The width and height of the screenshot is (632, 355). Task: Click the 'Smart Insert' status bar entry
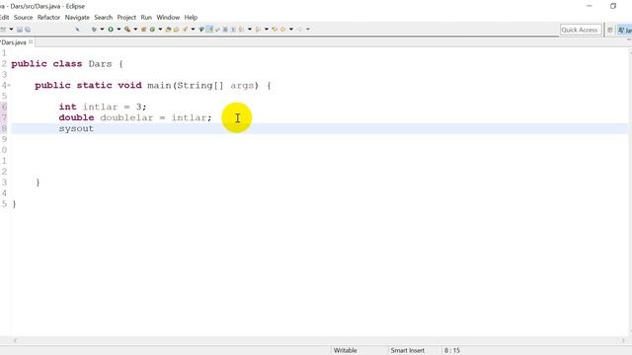pos(407,351)
